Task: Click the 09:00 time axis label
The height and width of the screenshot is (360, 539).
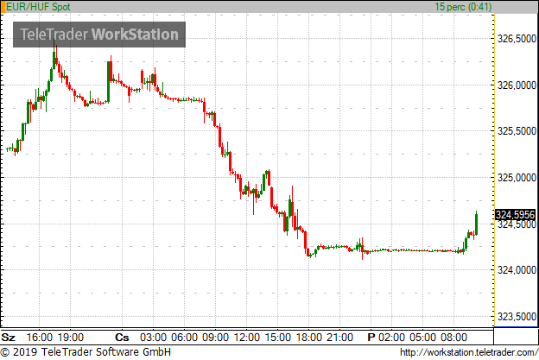Action: click(216, 338)
